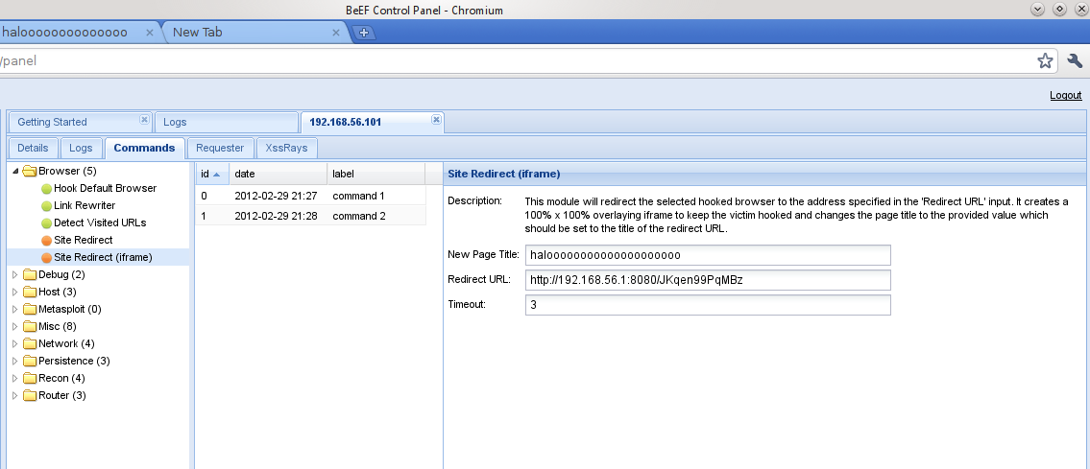Select the Site Redirect module
1090x469 pixels.
pos(84,241)
